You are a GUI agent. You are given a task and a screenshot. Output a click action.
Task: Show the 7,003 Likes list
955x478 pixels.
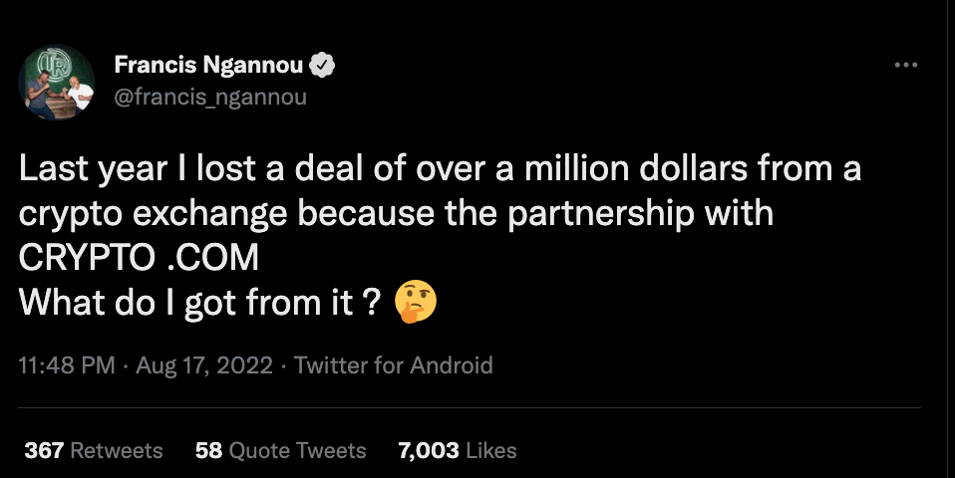(457, 451)
